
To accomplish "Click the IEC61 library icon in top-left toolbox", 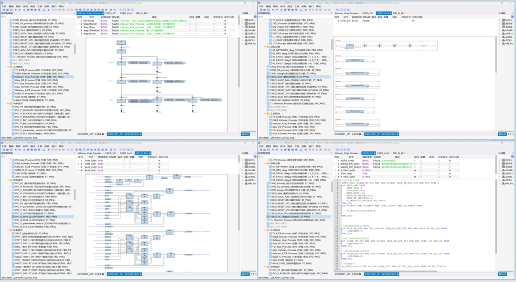I will pos(246,21).
